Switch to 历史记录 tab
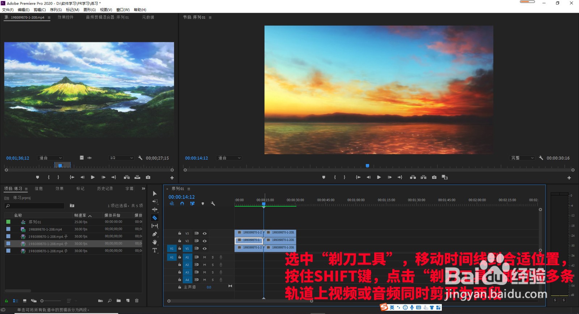This screenshot has width=579, height=314. 105,189
